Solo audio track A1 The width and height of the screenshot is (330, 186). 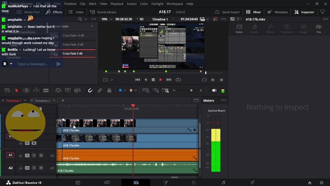click(x=34, y=156)
